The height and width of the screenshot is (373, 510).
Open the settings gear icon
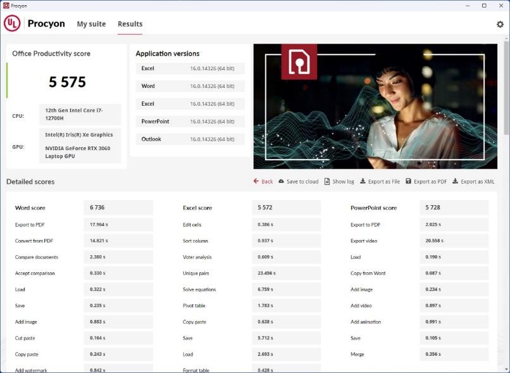click(500, 24)
